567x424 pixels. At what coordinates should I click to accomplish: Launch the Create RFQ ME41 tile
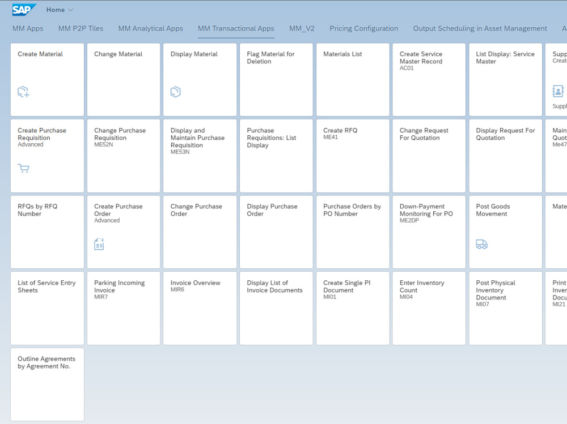[353, 156]
